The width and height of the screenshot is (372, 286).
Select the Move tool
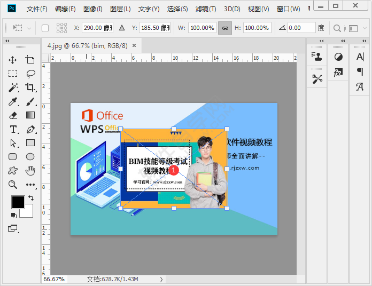(13, 60)
